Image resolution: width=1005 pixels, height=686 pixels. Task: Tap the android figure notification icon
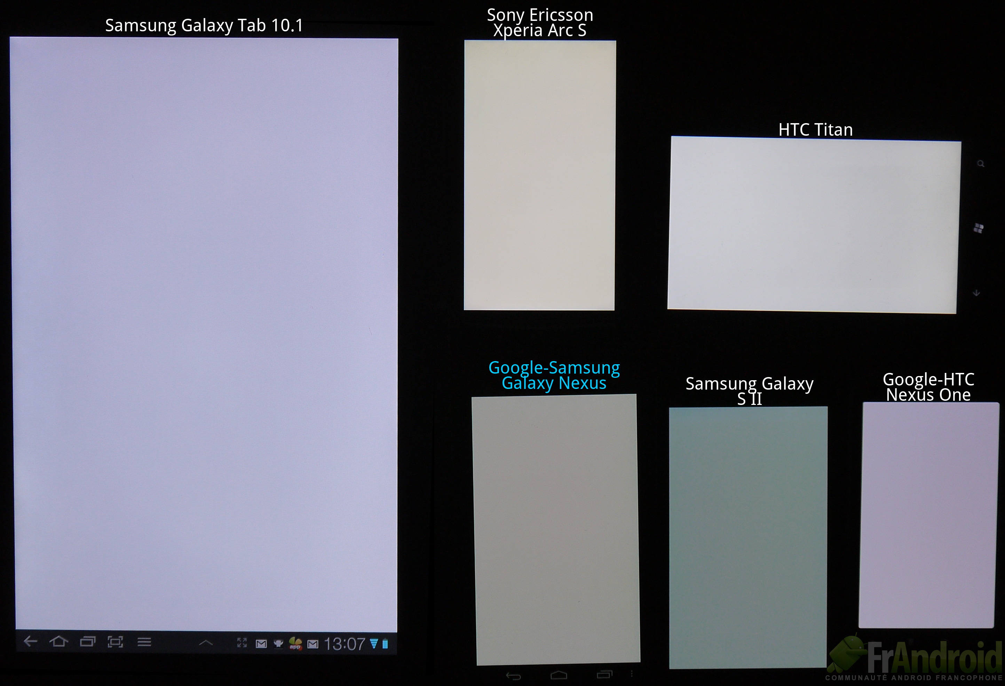tap(278, 644)
